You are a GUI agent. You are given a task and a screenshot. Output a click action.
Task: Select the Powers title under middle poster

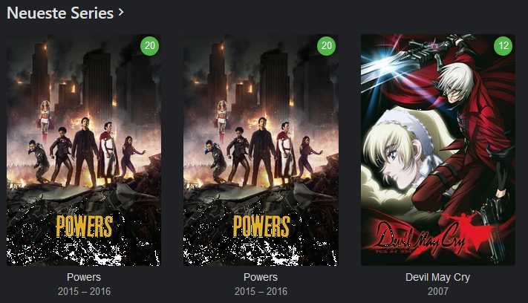(261, 277)
